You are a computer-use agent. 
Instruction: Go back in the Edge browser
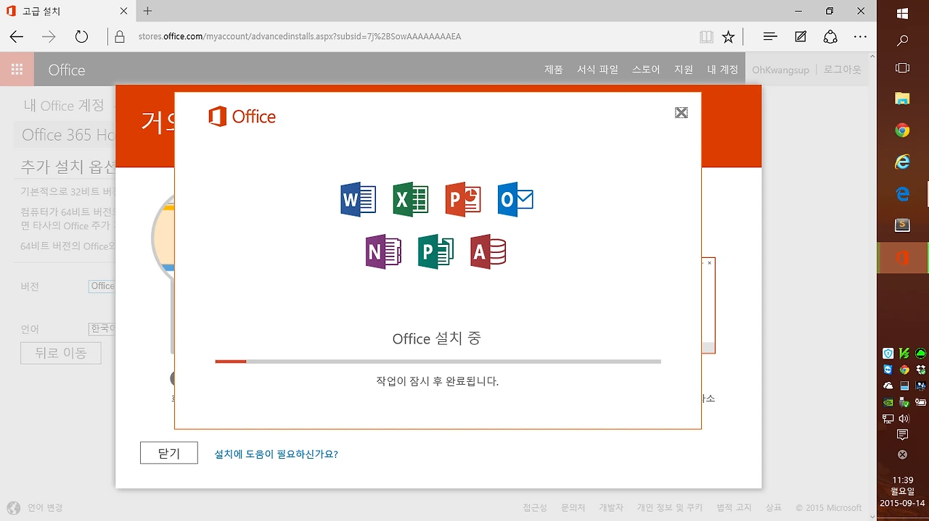coord(16,37)
